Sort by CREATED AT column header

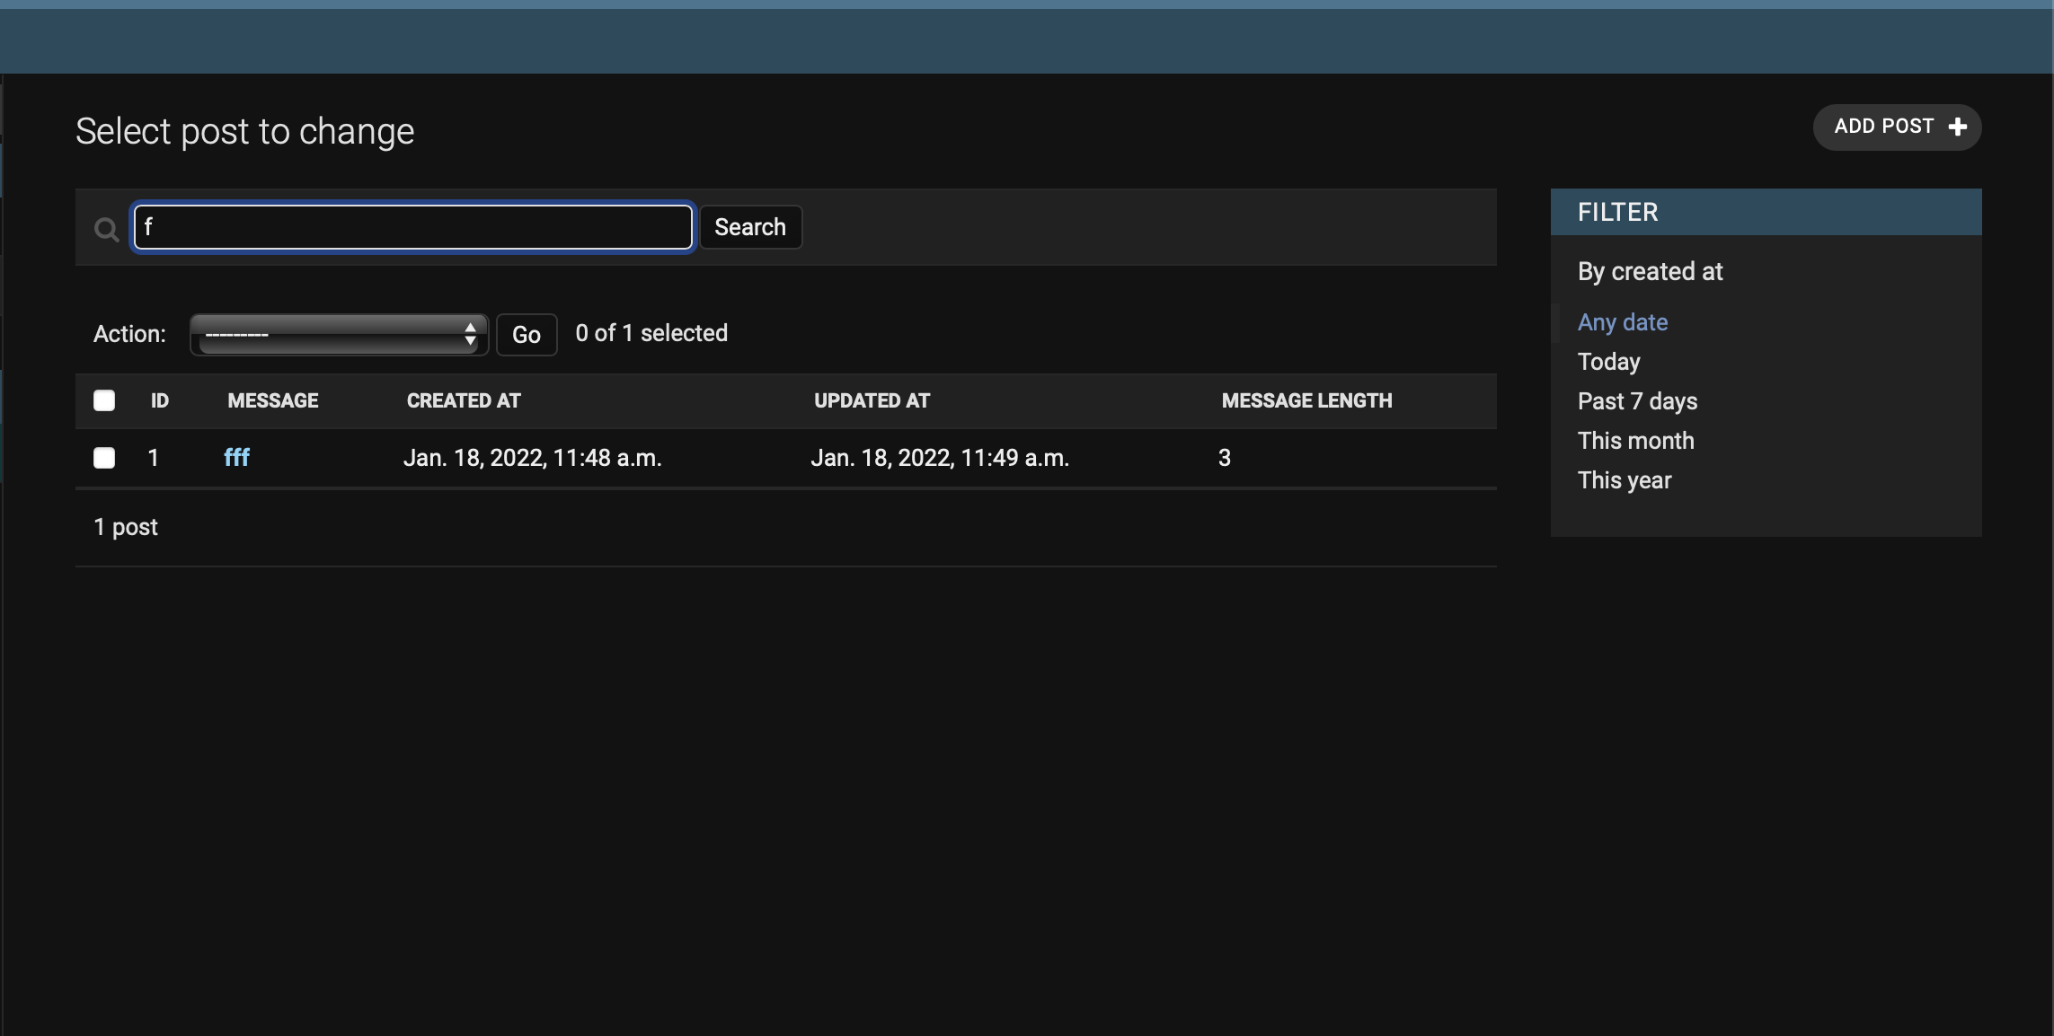[x=464, y=401]
